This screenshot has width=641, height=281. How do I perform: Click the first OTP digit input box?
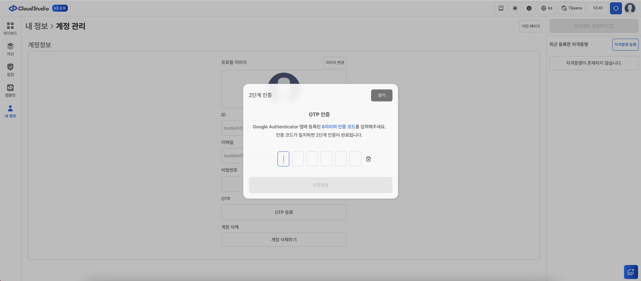pyautogui.click(x=283, y=159)
